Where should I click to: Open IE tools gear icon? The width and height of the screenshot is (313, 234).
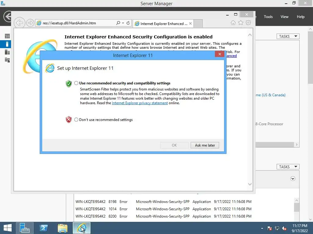(x=248, y=23)
